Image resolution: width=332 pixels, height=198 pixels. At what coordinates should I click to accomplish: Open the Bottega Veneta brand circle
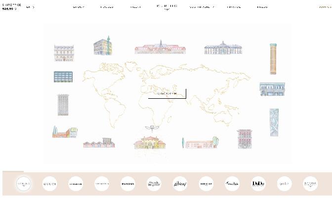pos(102,184)
